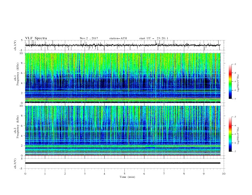Click the "start UT = 23:20:1" header text
The width and height of the screenshot is (252, 195).
(154, 38)
